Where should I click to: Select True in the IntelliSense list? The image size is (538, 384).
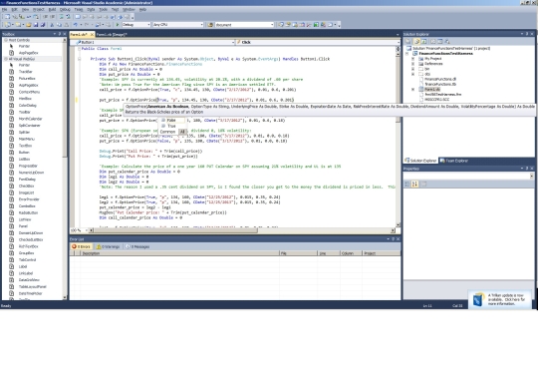[171, 126]
